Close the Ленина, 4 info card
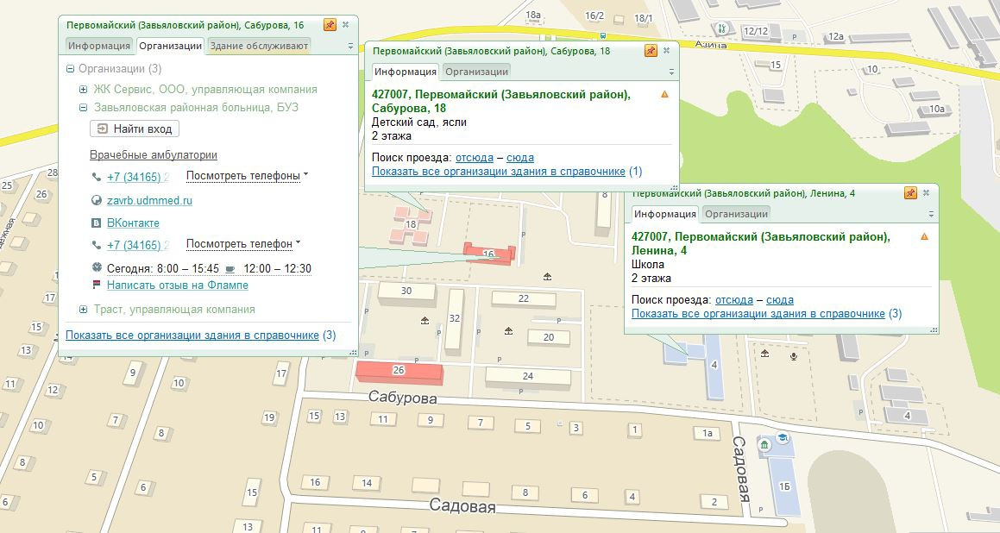The image size is (1000, 533). tap(926, 192)
